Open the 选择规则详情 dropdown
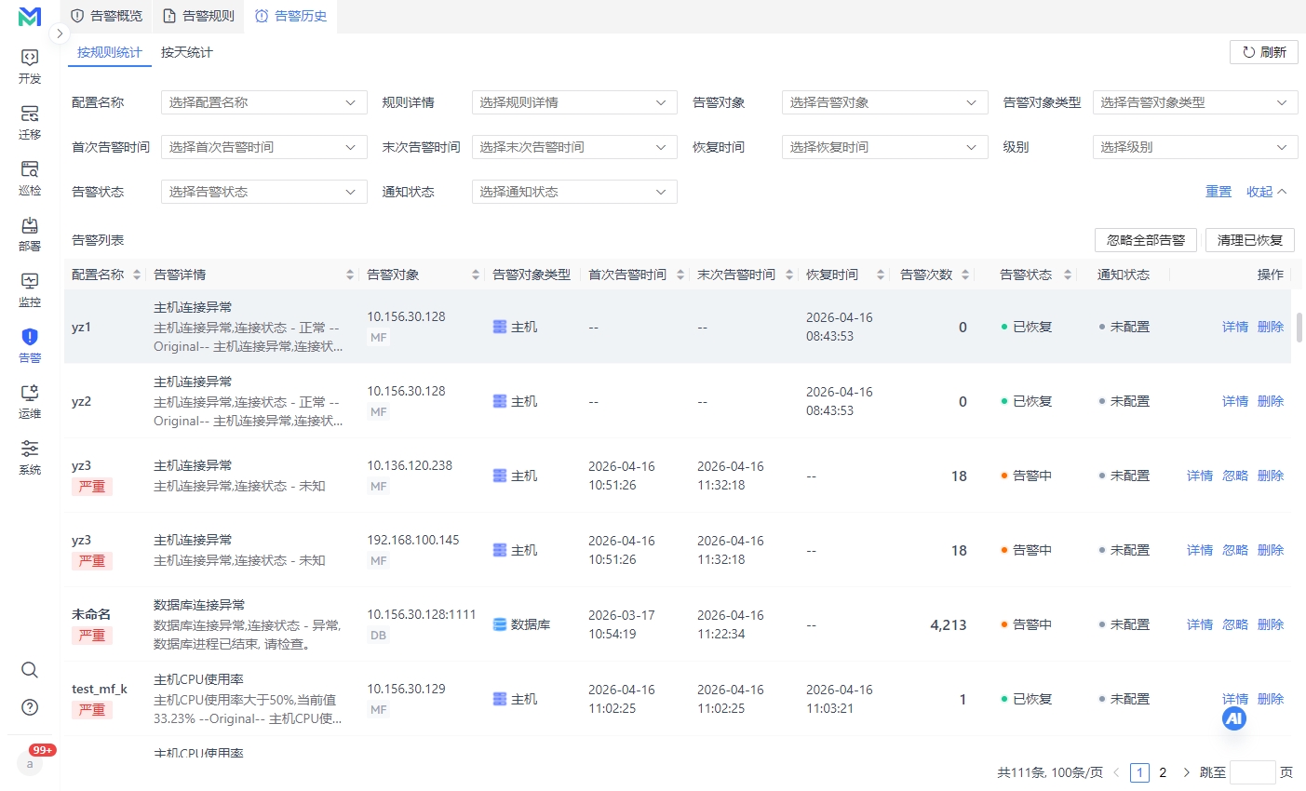This screenshot has width=1306, height=791. [x=574, y=102]
